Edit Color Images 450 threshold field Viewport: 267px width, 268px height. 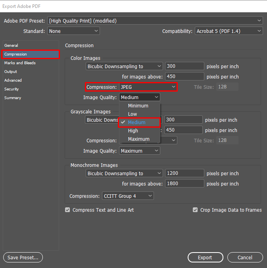click(x=184, y=77)
